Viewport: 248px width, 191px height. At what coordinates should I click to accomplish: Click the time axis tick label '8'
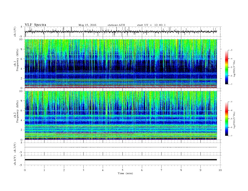(181, 170)
